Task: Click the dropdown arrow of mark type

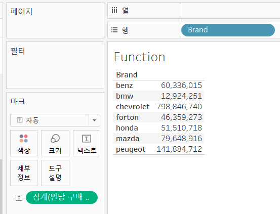Action: click(x=95, y=120)
